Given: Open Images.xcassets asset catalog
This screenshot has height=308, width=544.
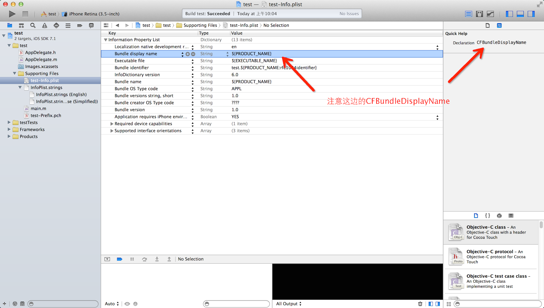Looking at the screenshot, I should coord(41,67).
